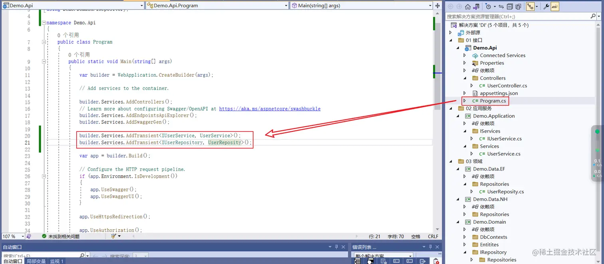Toggle pin on the 自动窗口 panel
Viewport: 604px width, 264px height.
pyautogui.click(x=336, y=247)
